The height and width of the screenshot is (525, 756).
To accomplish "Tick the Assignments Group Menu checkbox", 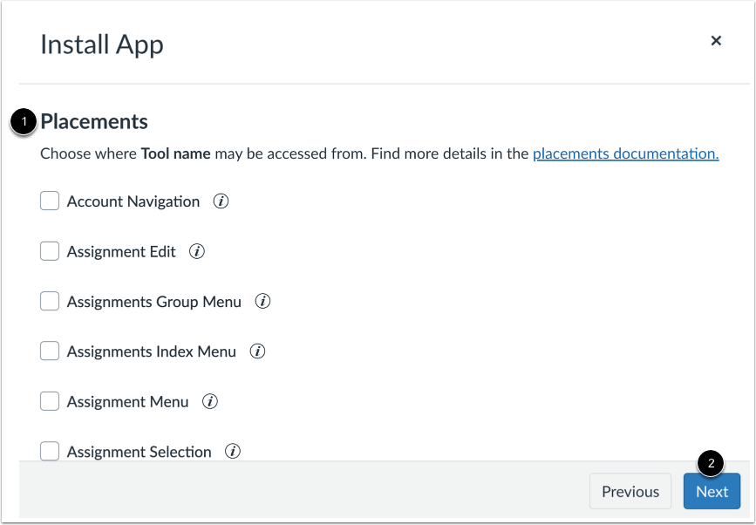I will [50, 302].
